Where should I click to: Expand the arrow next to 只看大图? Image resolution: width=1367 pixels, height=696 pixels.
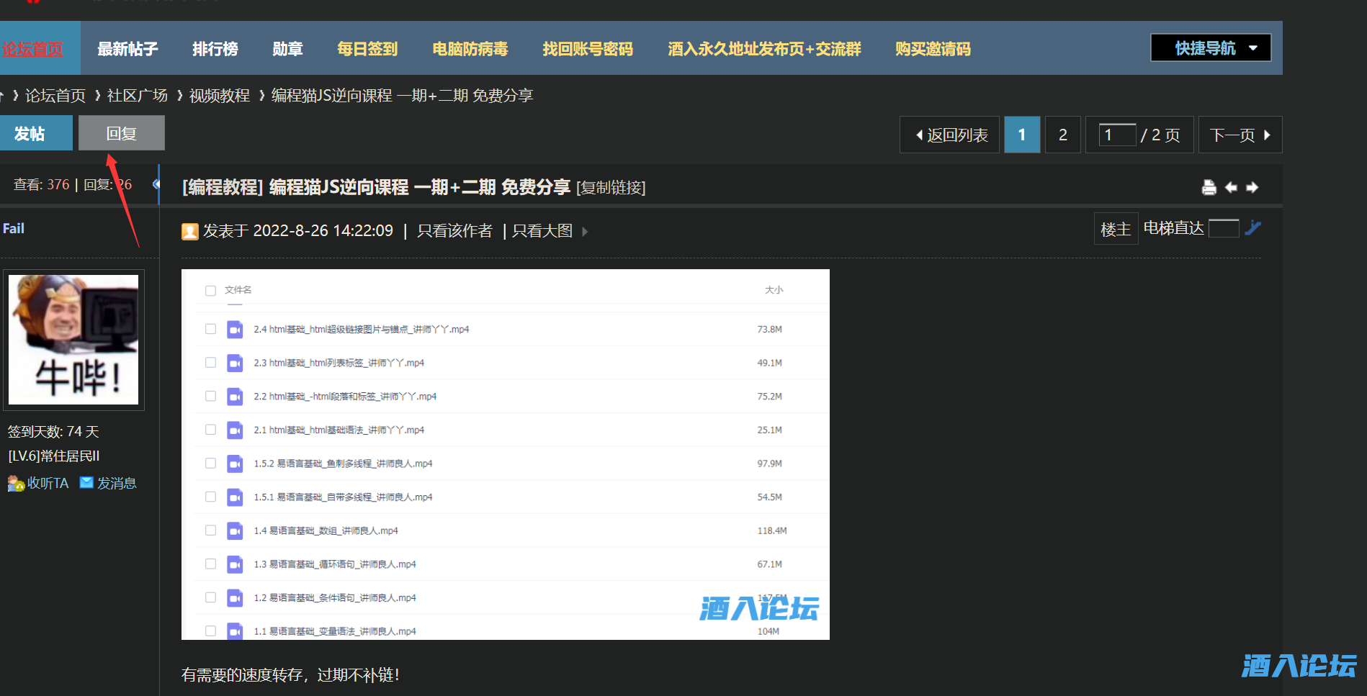(585, 231)
